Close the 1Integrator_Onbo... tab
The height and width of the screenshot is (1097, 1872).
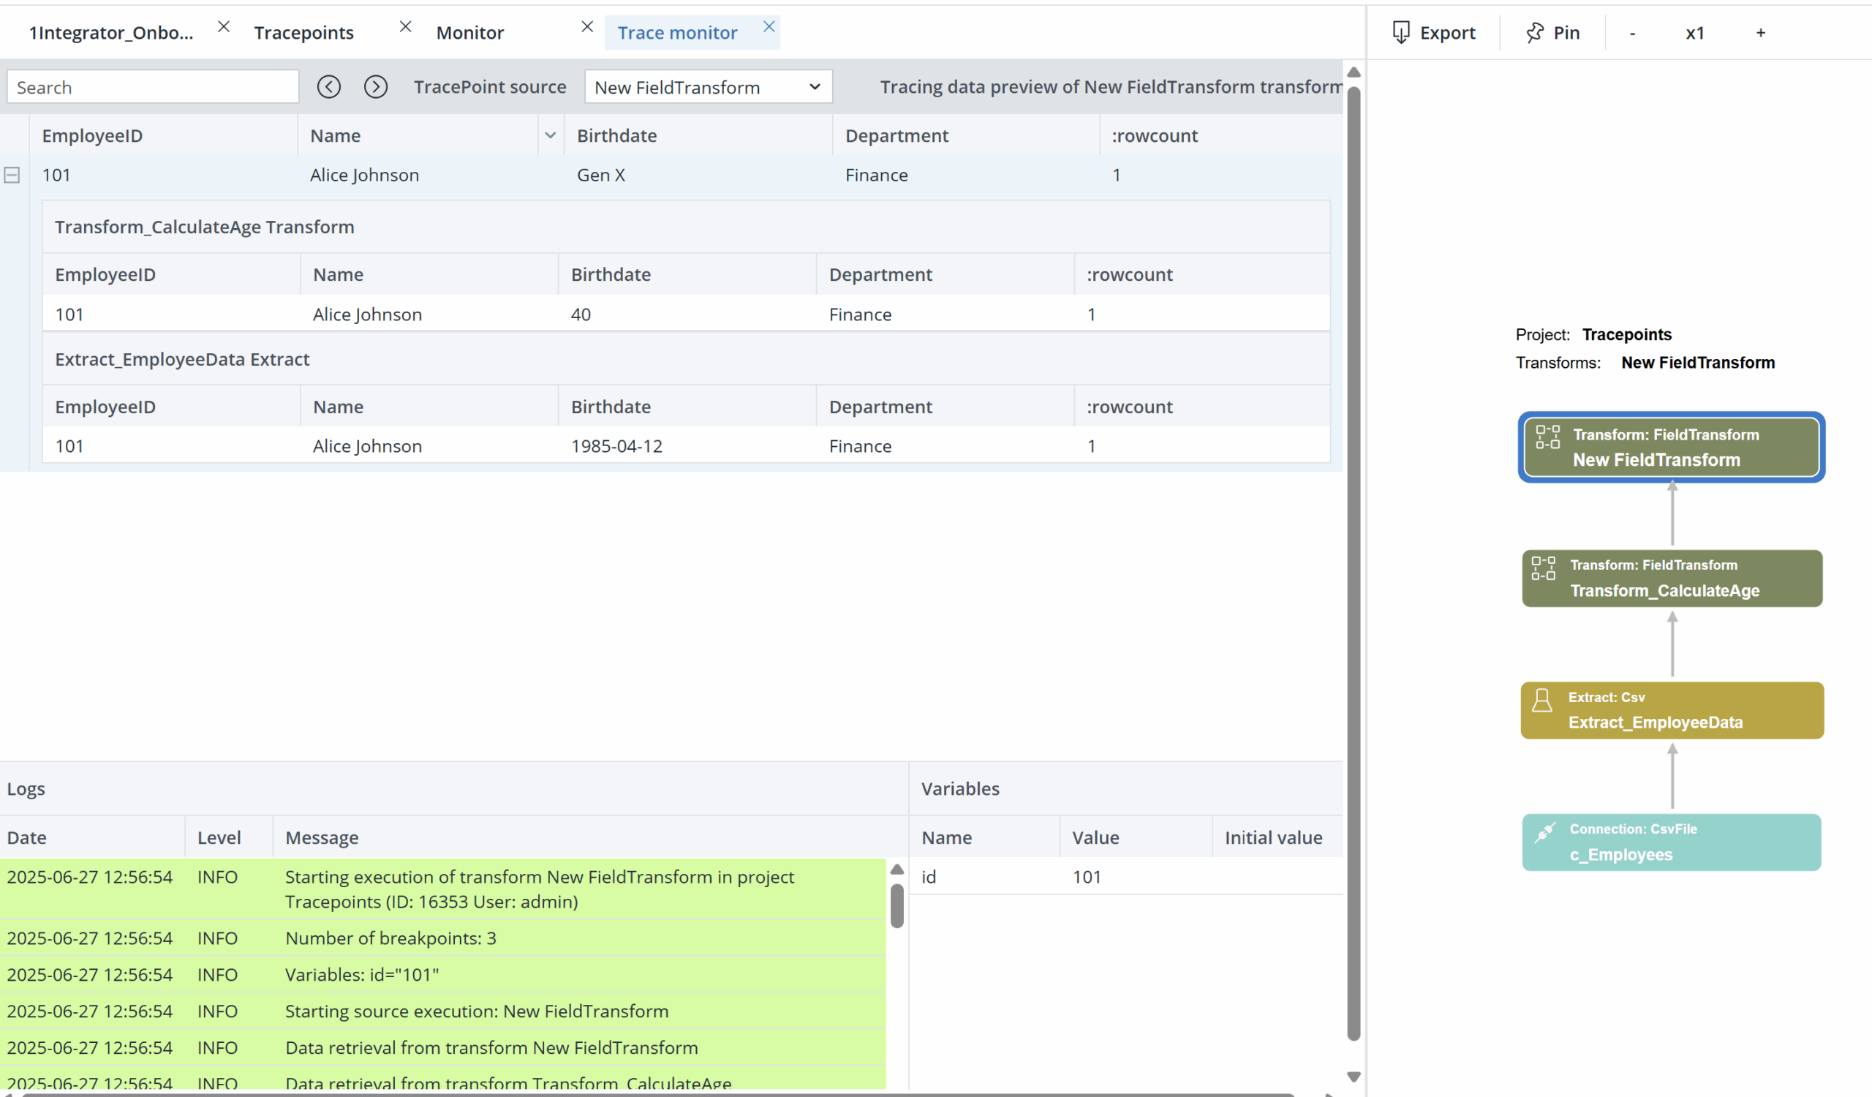coord(224,27)
